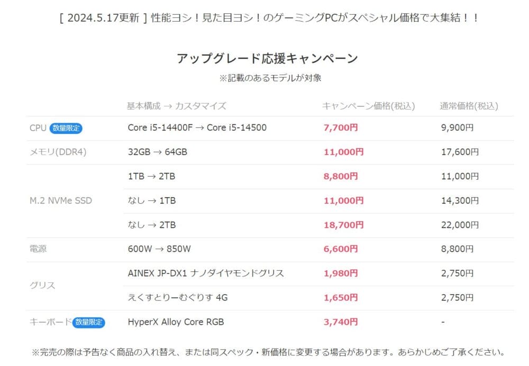Viewport: 529px width, 366px height.
Task: Select the 2024.5.17更新 headline text
Action: point(270,18)
